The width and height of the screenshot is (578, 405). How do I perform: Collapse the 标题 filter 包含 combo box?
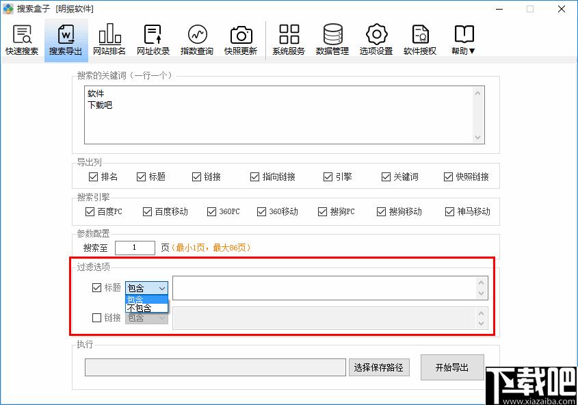click(x=146, y=288)
